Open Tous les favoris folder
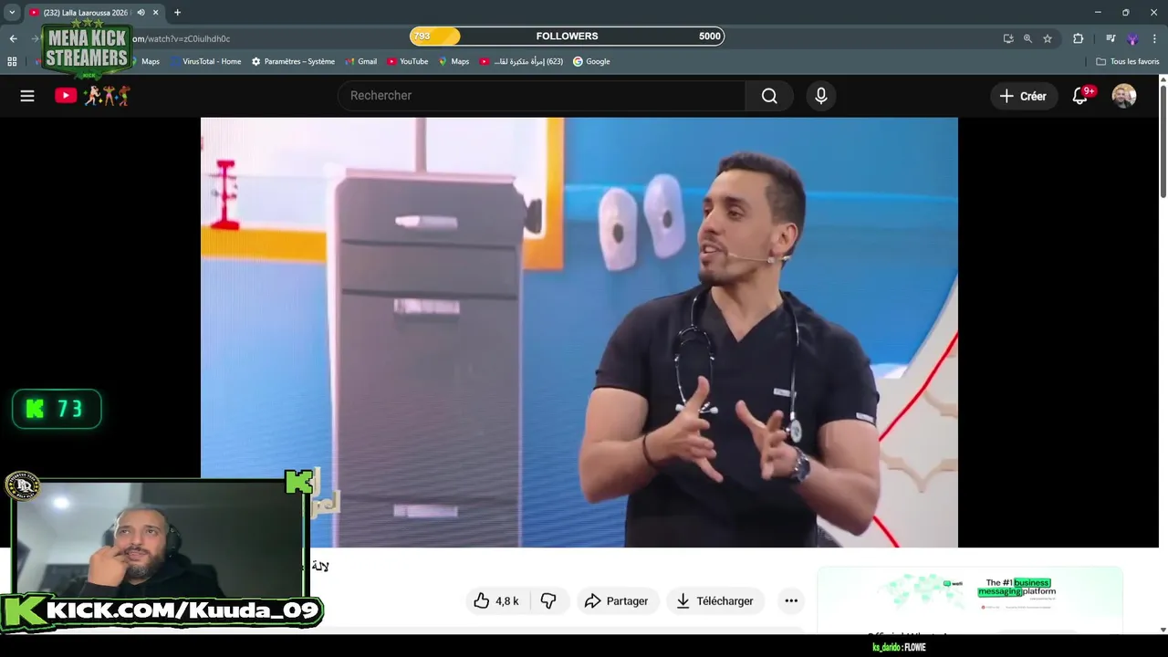1168x657 pixels. coord(1128,61)
